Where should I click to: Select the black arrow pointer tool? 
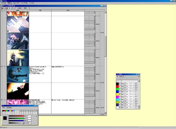tap(10, 8)
